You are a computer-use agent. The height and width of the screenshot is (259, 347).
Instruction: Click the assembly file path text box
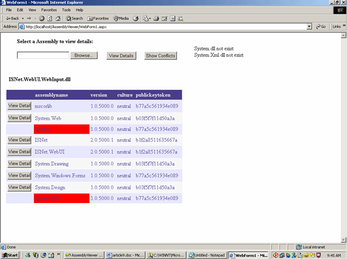[x=43, y=55]
